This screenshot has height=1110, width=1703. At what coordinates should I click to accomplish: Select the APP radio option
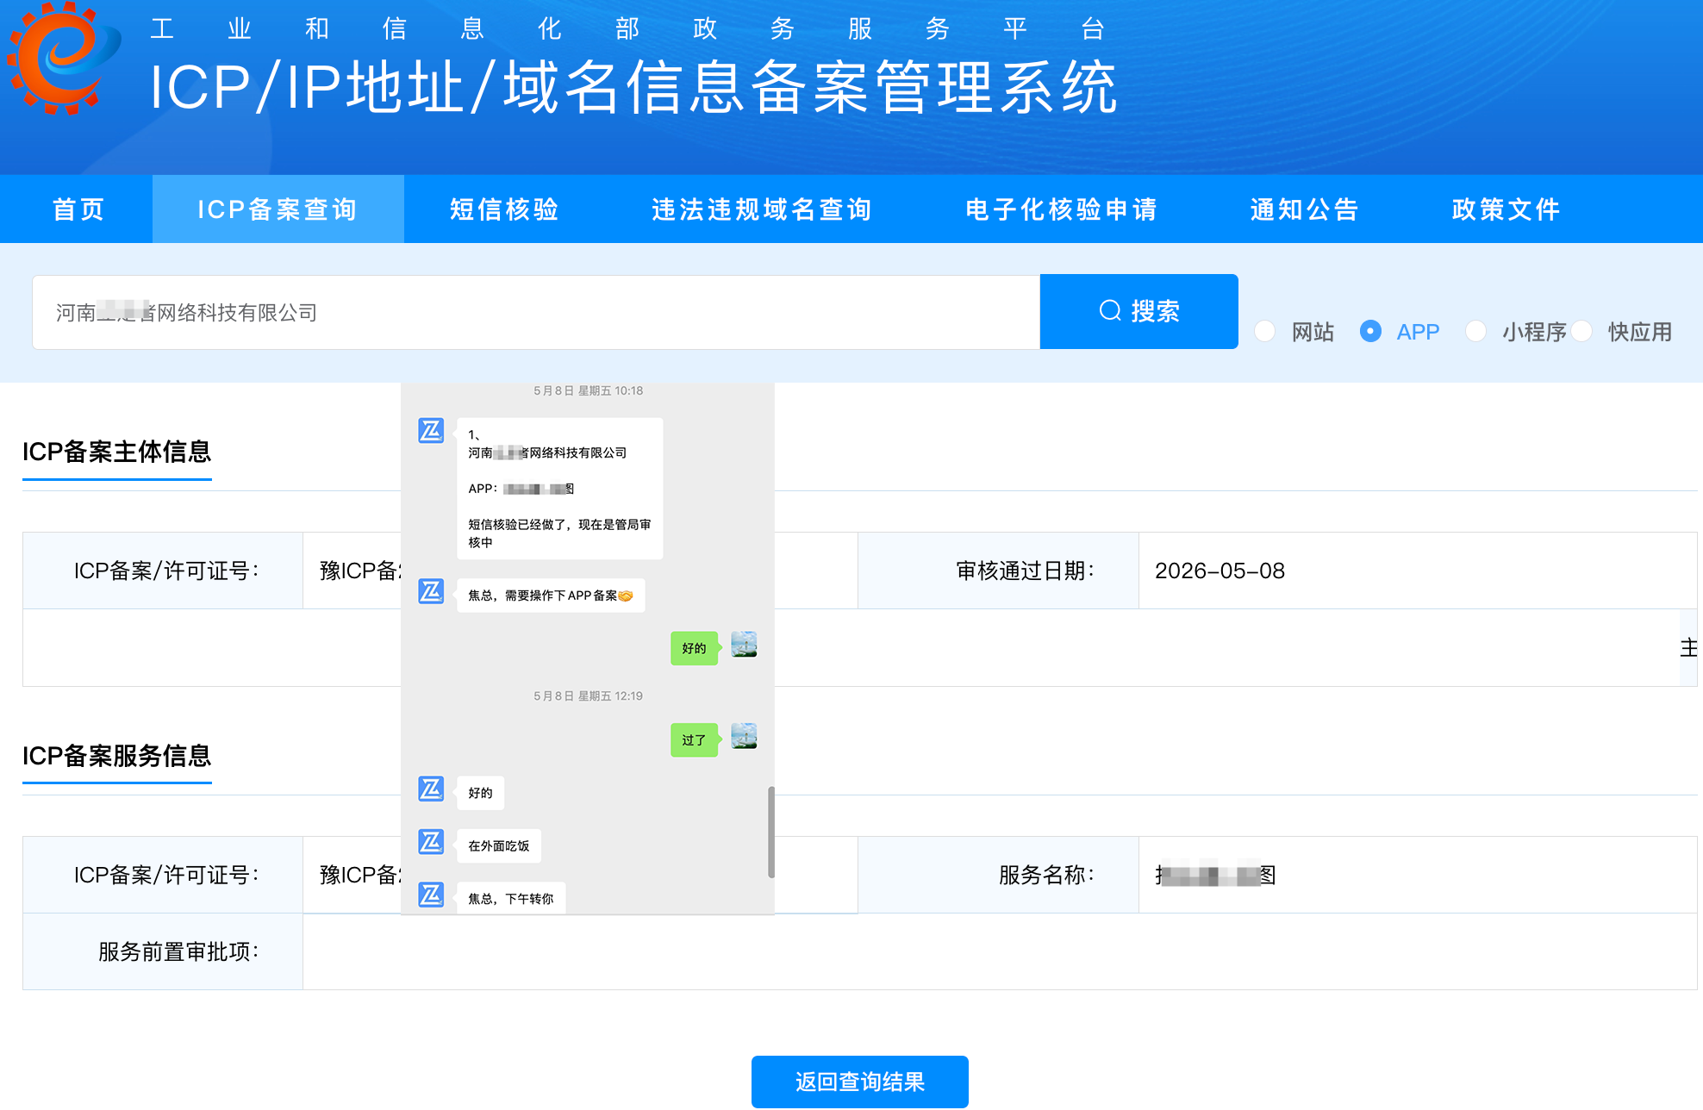(x=1370, y=331)
